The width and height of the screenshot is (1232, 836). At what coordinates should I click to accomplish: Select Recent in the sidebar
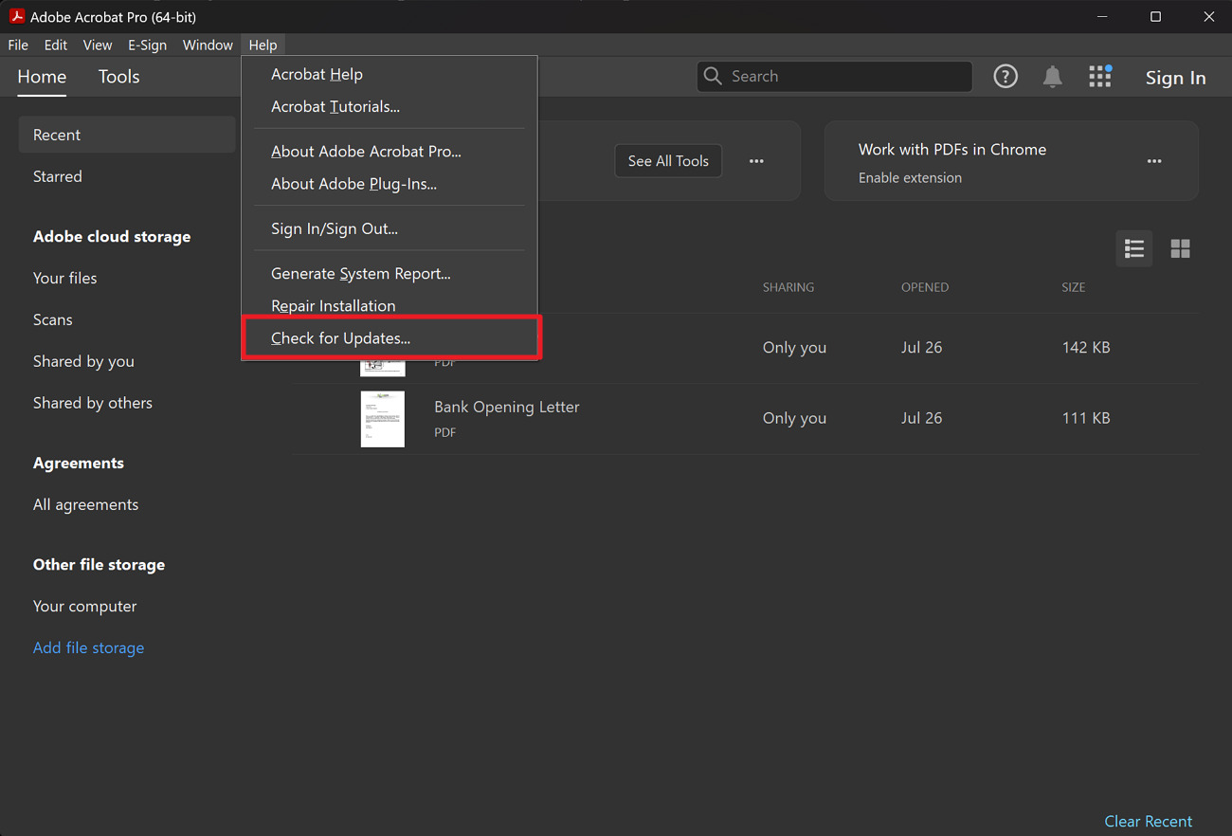tap(127, 135)
